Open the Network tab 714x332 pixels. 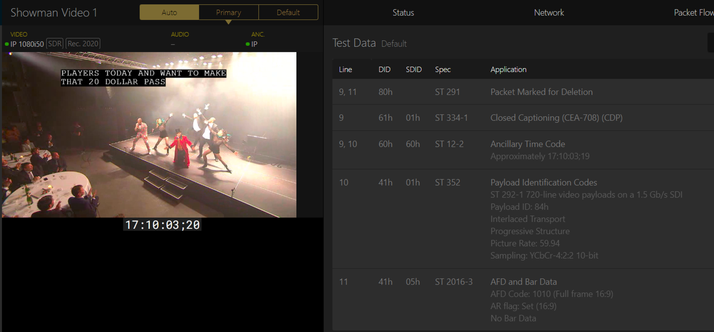pos(549,13)
